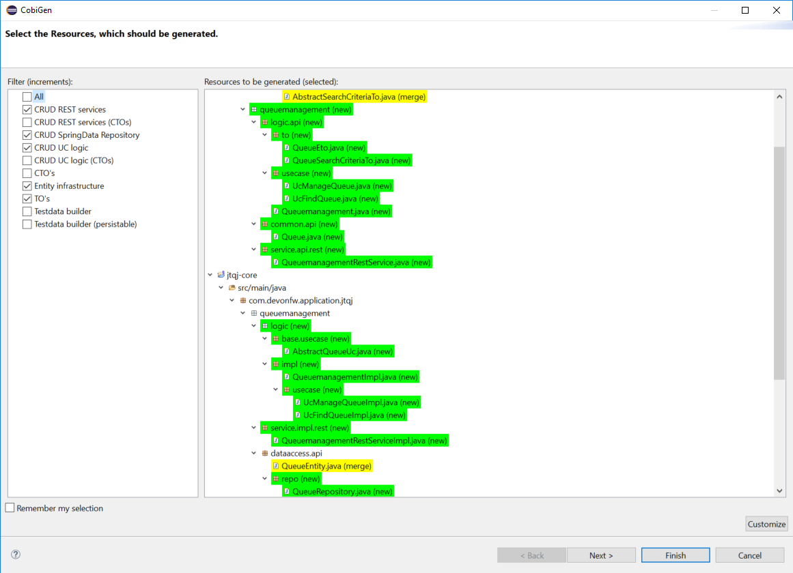The image size is (793, 573).
Task: Click the help question mark icon
Action: pyautogui.click(x=16, y=555)
